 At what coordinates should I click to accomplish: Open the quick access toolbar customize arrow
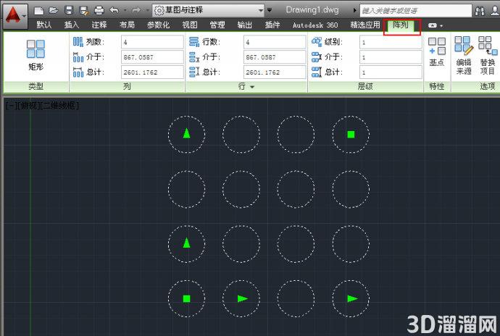[x=270, y=10]
